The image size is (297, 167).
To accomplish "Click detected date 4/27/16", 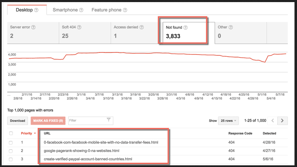I will 269,151.
